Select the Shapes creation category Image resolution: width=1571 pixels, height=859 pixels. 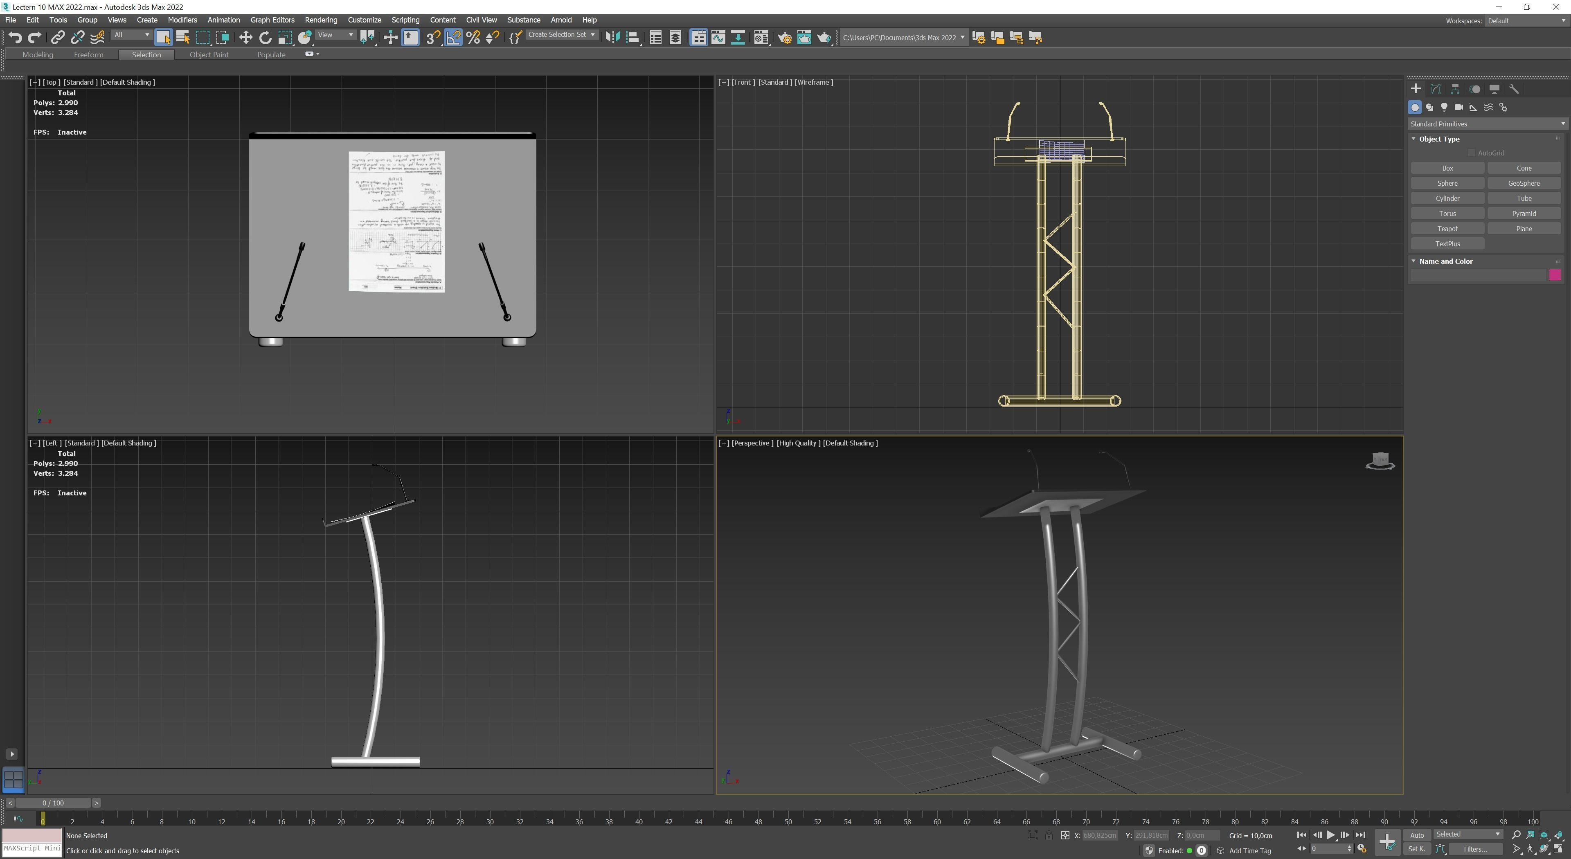pos(1429,107)
